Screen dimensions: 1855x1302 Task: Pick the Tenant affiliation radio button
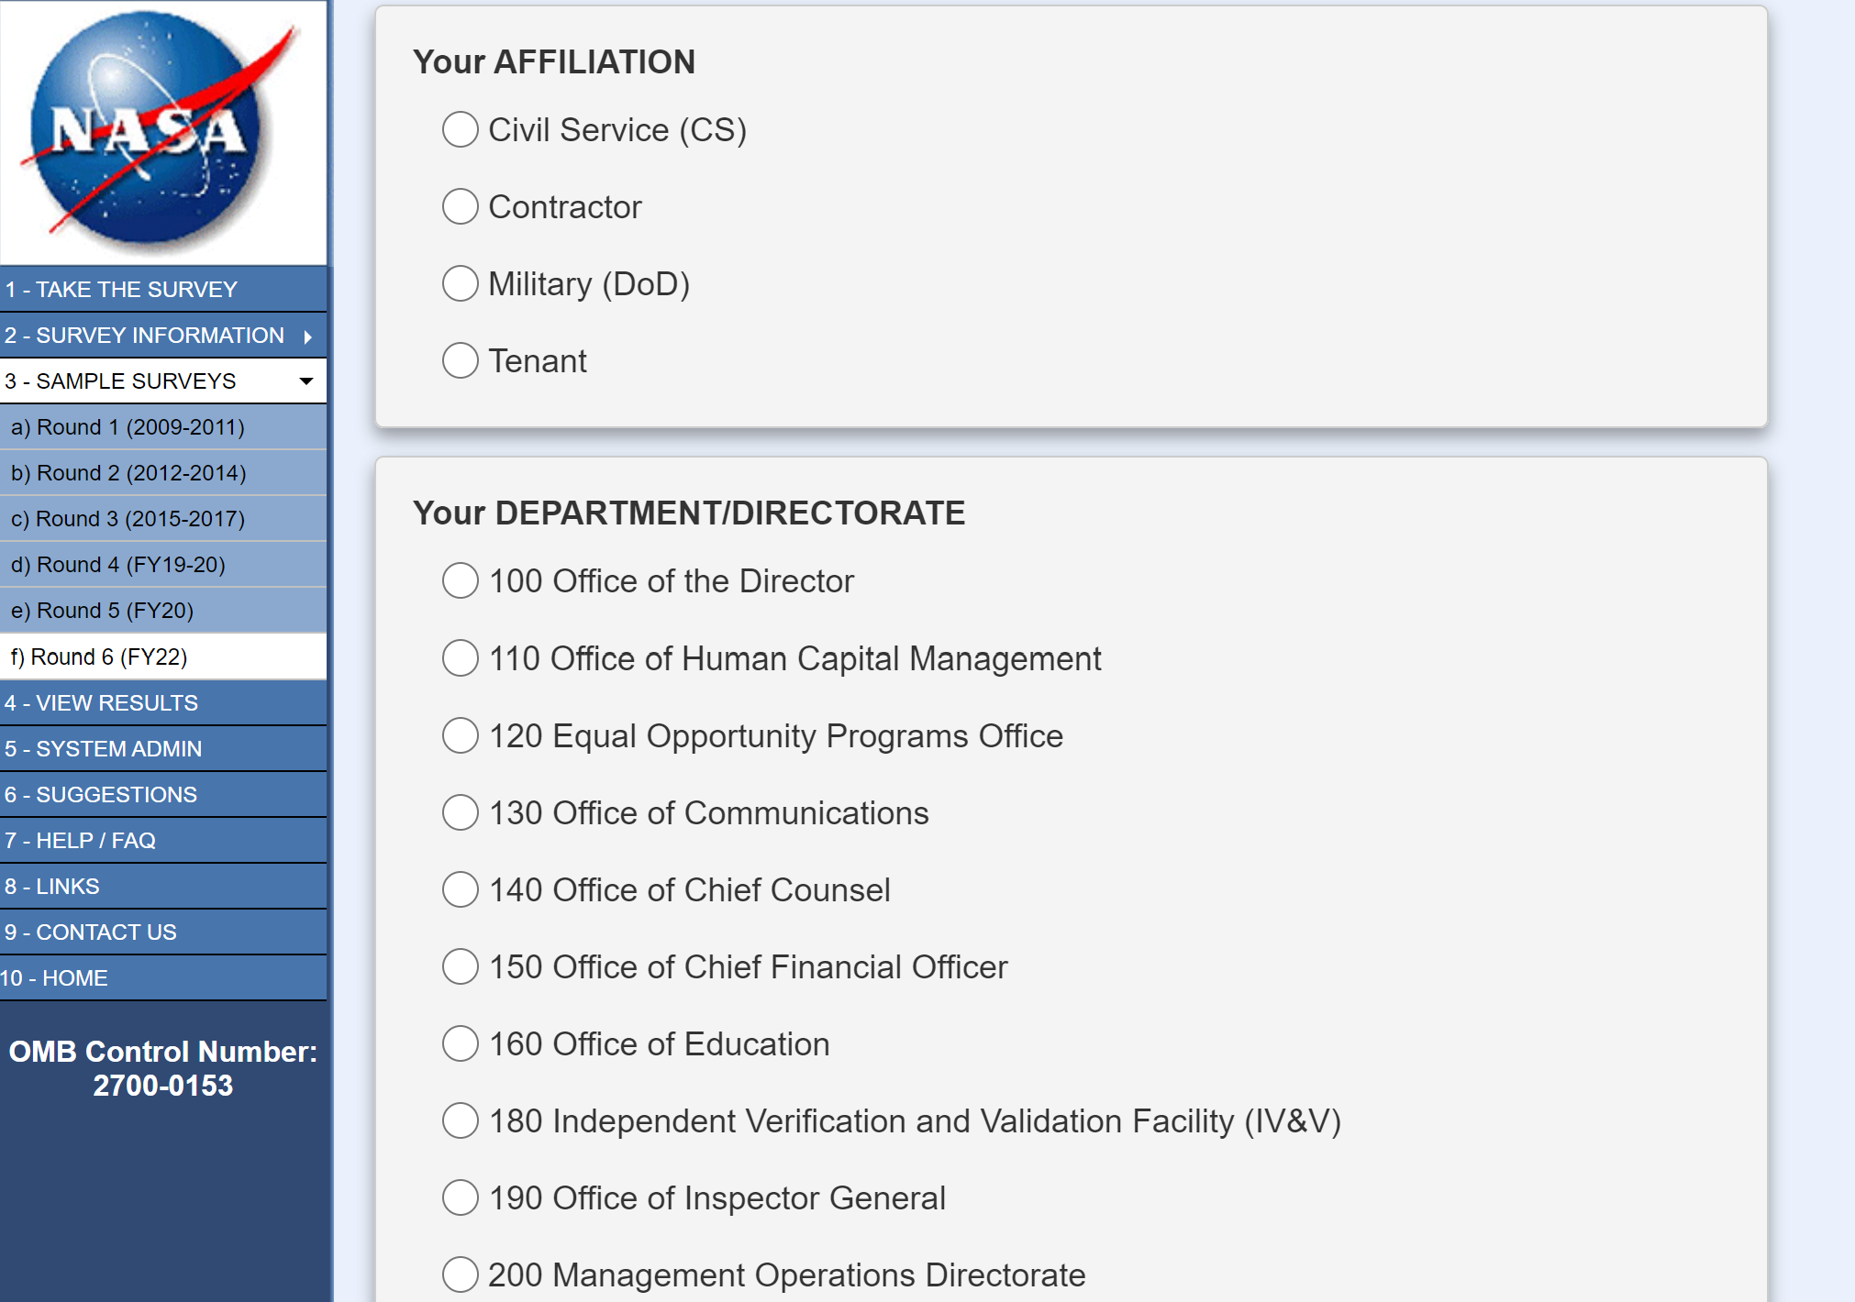[461, 361]
